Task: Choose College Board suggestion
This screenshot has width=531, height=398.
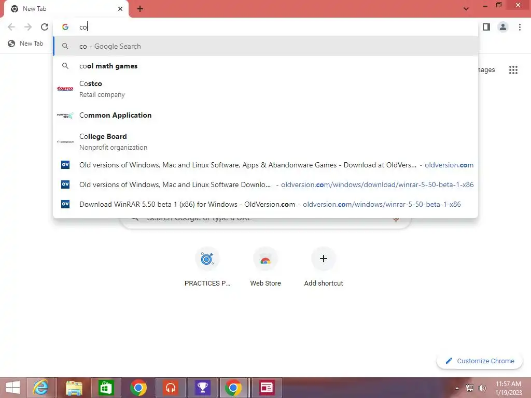Action: click(x=265, y=142)
